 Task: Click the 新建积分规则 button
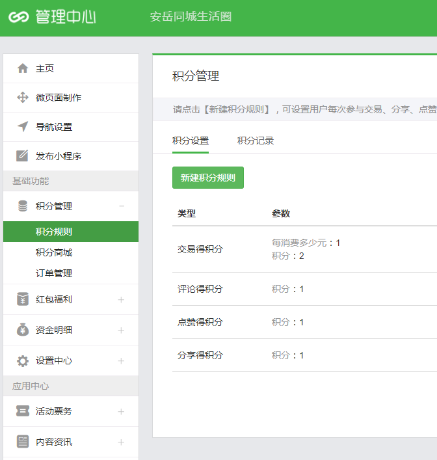click(208, 178)
